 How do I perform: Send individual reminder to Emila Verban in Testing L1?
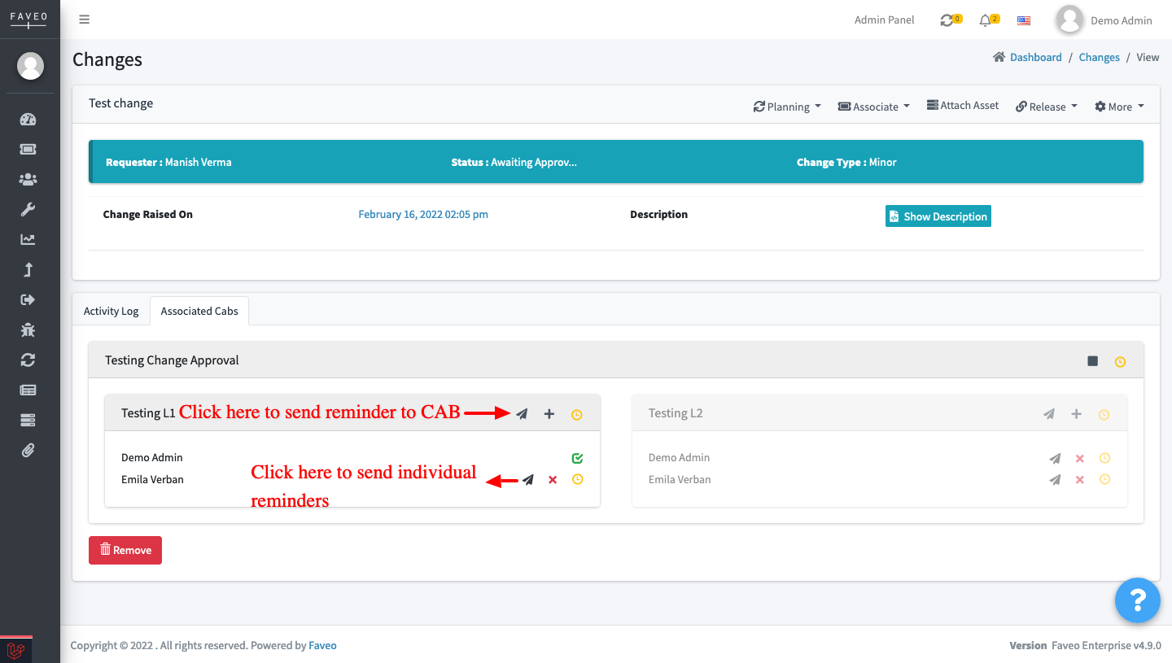pyautogui.click(x=527, y=479)
